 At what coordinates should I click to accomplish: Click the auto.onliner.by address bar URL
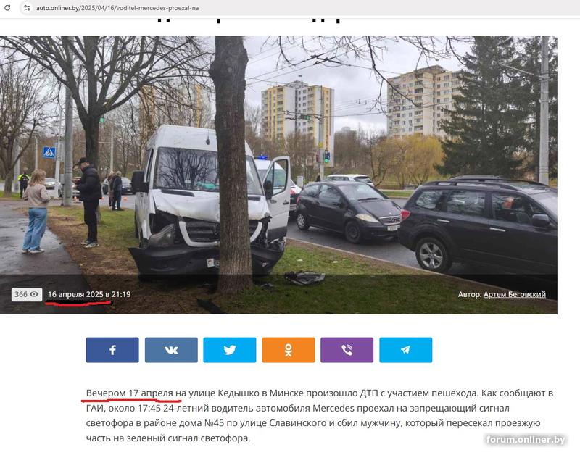point(117,8)
